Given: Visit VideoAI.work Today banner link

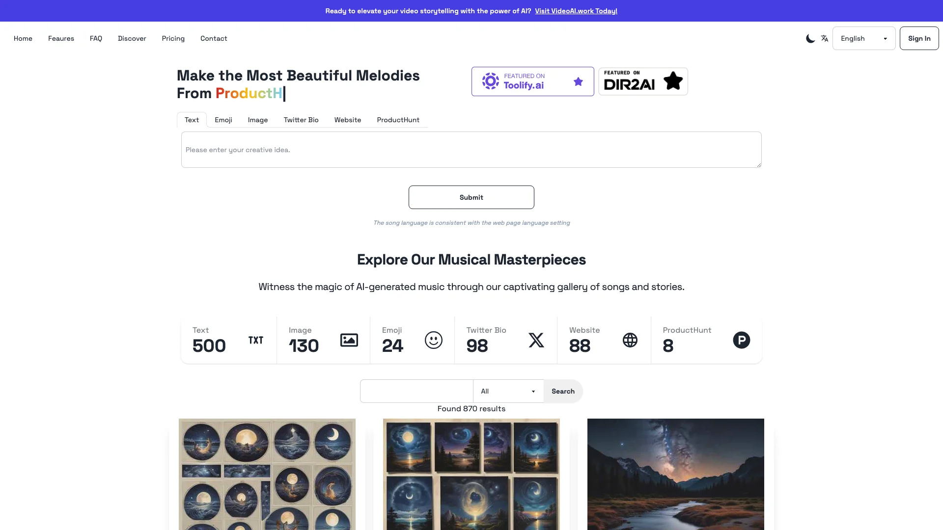Looking at the screenshot, I should coord(576,10).
